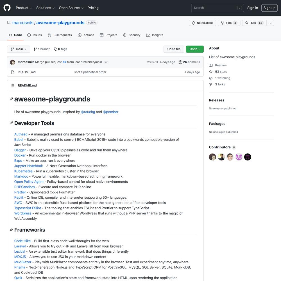View the 1 watching link
Viewport: 281px width, 281px height.
[219, 78]
